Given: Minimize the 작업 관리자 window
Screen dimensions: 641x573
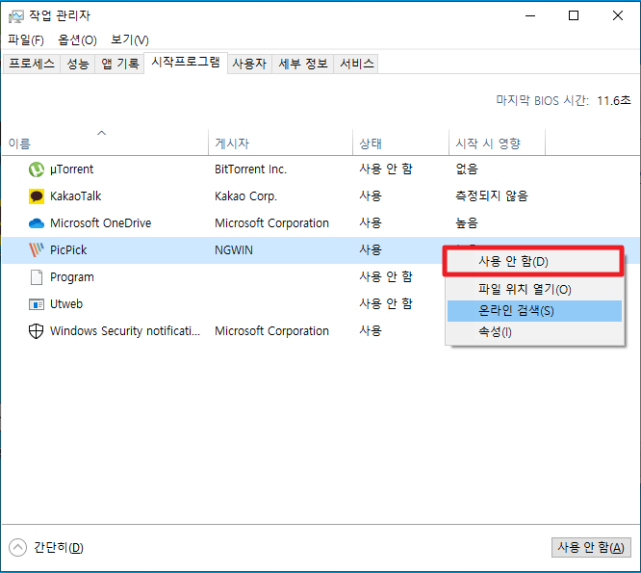Looking at the screenshot, I should point(530,16).
